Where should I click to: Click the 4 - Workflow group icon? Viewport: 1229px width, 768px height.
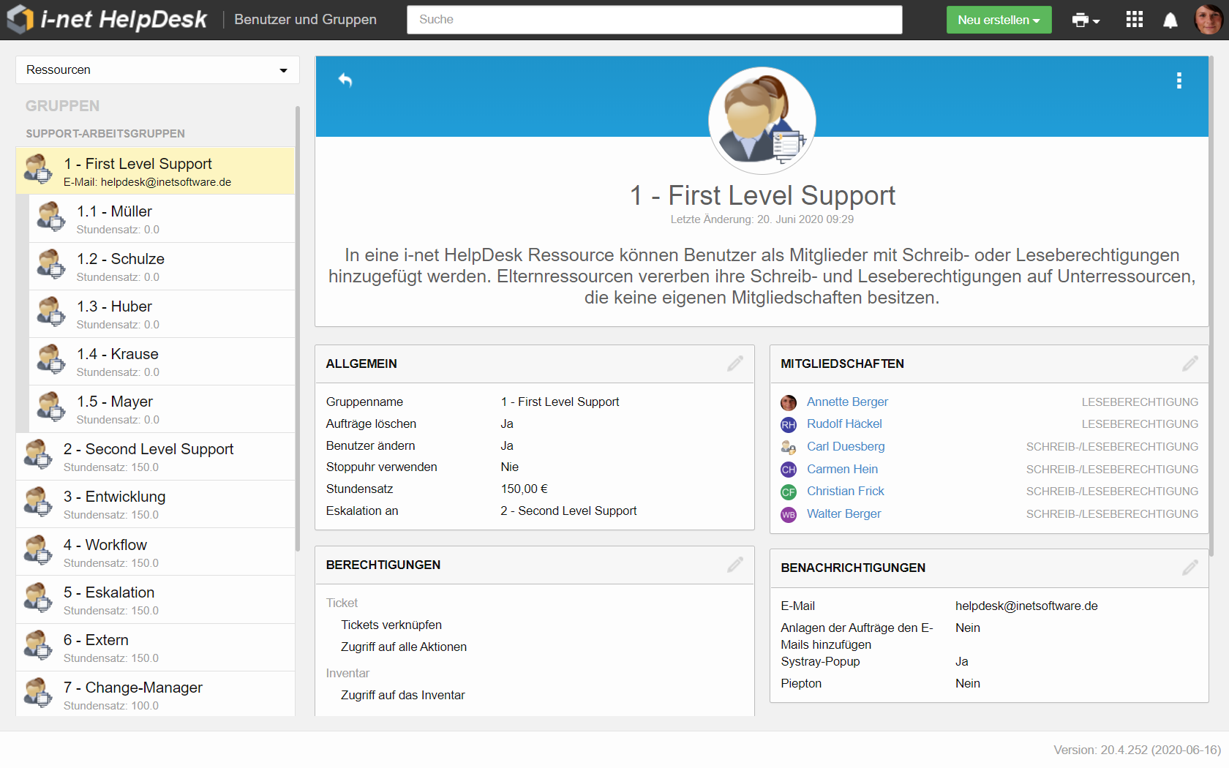click(x=38, y=551)
